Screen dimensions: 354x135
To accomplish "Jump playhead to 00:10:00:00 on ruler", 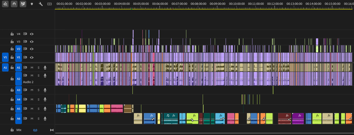I will point(237,4).
